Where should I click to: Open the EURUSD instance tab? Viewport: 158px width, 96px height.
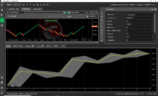coord(13,9)
